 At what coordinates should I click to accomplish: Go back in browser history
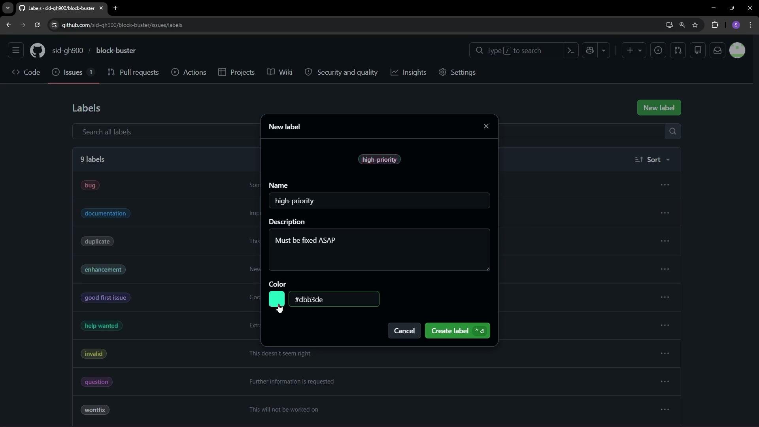9,25
